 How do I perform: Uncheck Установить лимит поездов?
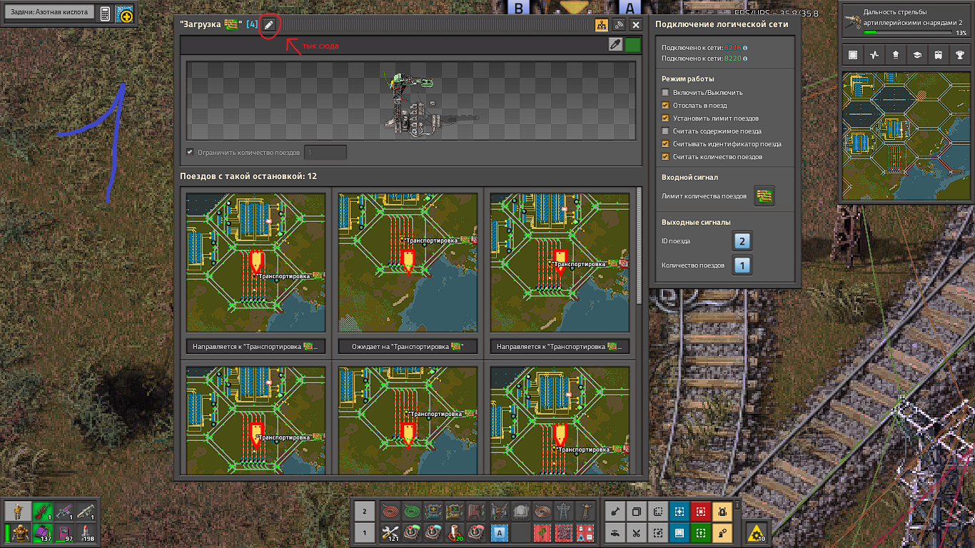click(666, 118)
